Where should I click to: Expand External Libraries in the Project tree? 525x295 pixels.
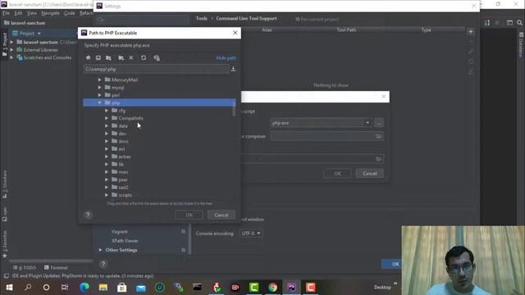point(11,50)
